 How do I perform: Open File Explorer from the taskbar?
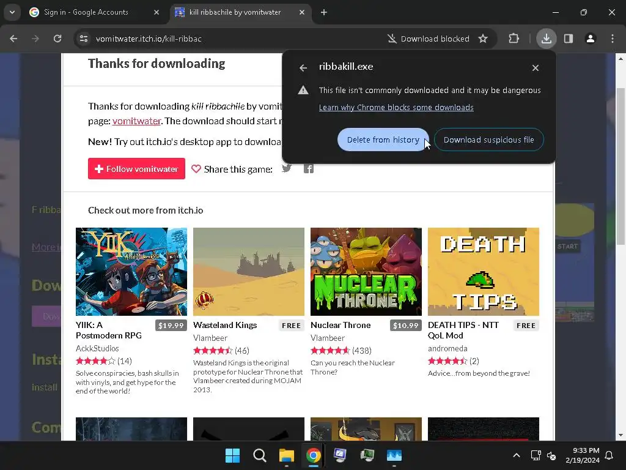(287, 455)
